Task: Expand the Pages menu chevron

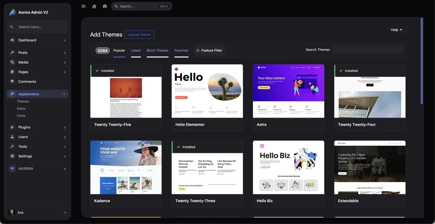Action: coord(65,72)
